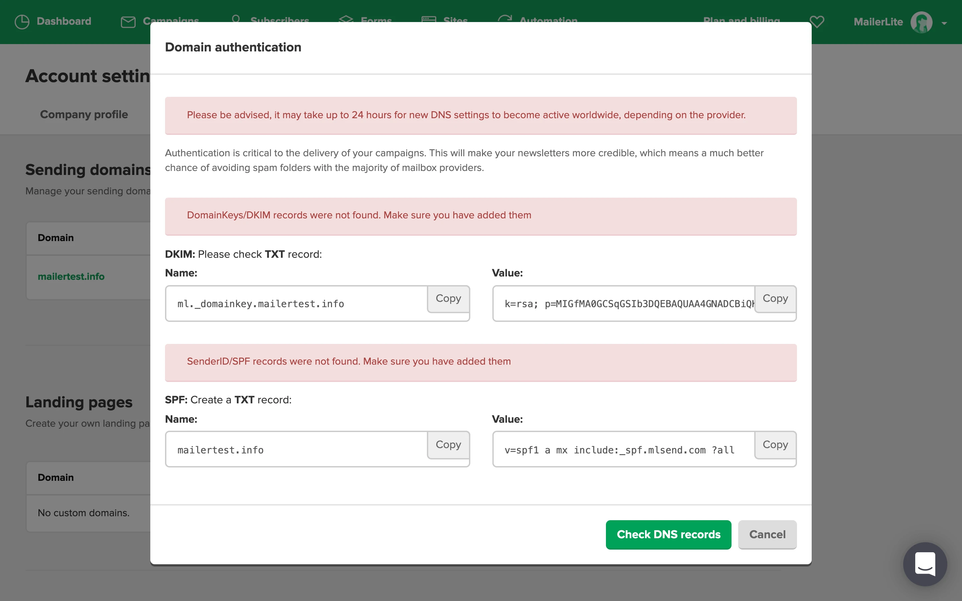Image resolution: width=962 pixels, height=601 pixels.
Task: Cancel the Domain authentication dialog
Action: (x=767, y=534)
